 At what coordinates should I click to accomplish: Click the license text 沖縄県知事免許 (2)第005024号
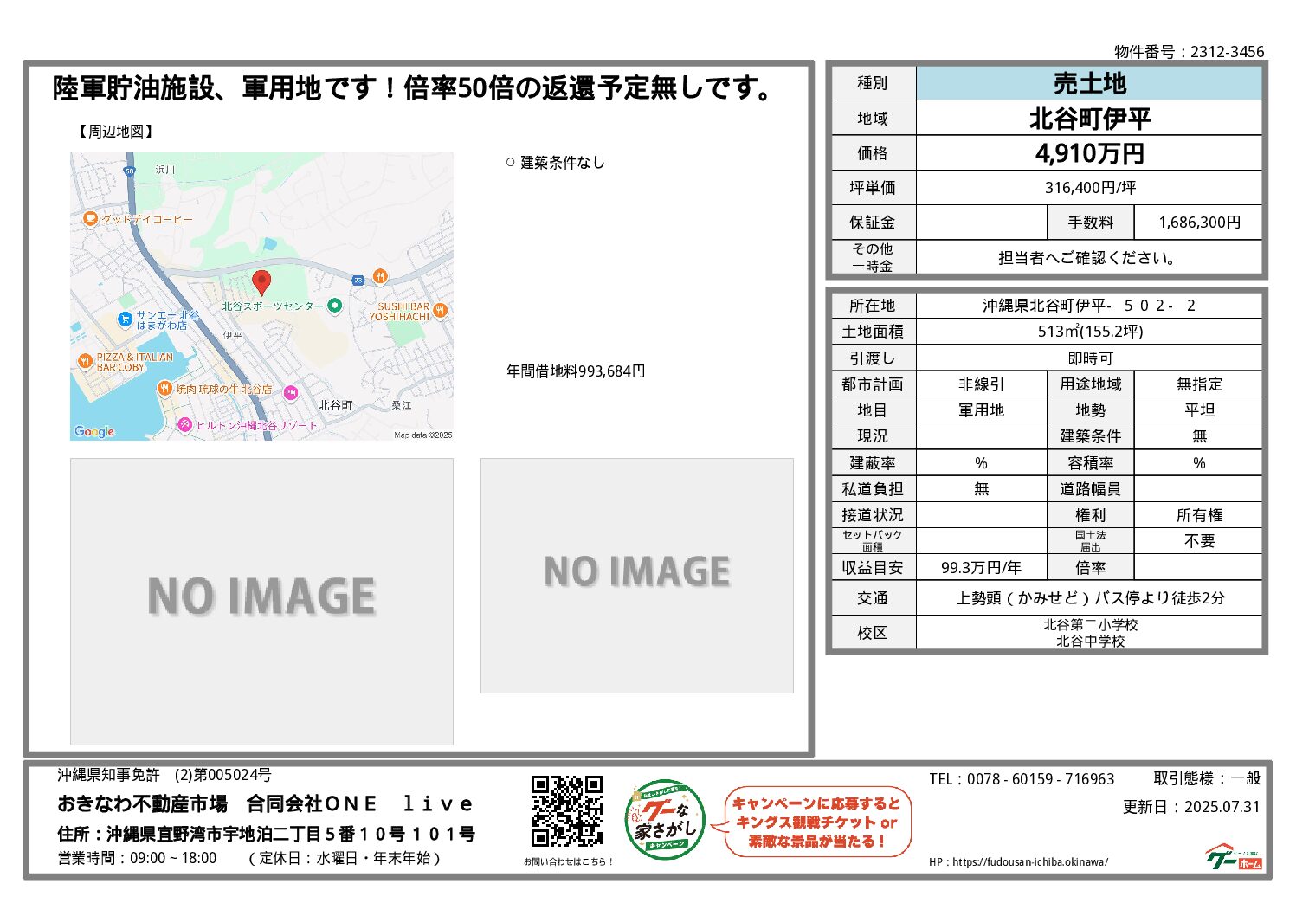pos(164,775)
